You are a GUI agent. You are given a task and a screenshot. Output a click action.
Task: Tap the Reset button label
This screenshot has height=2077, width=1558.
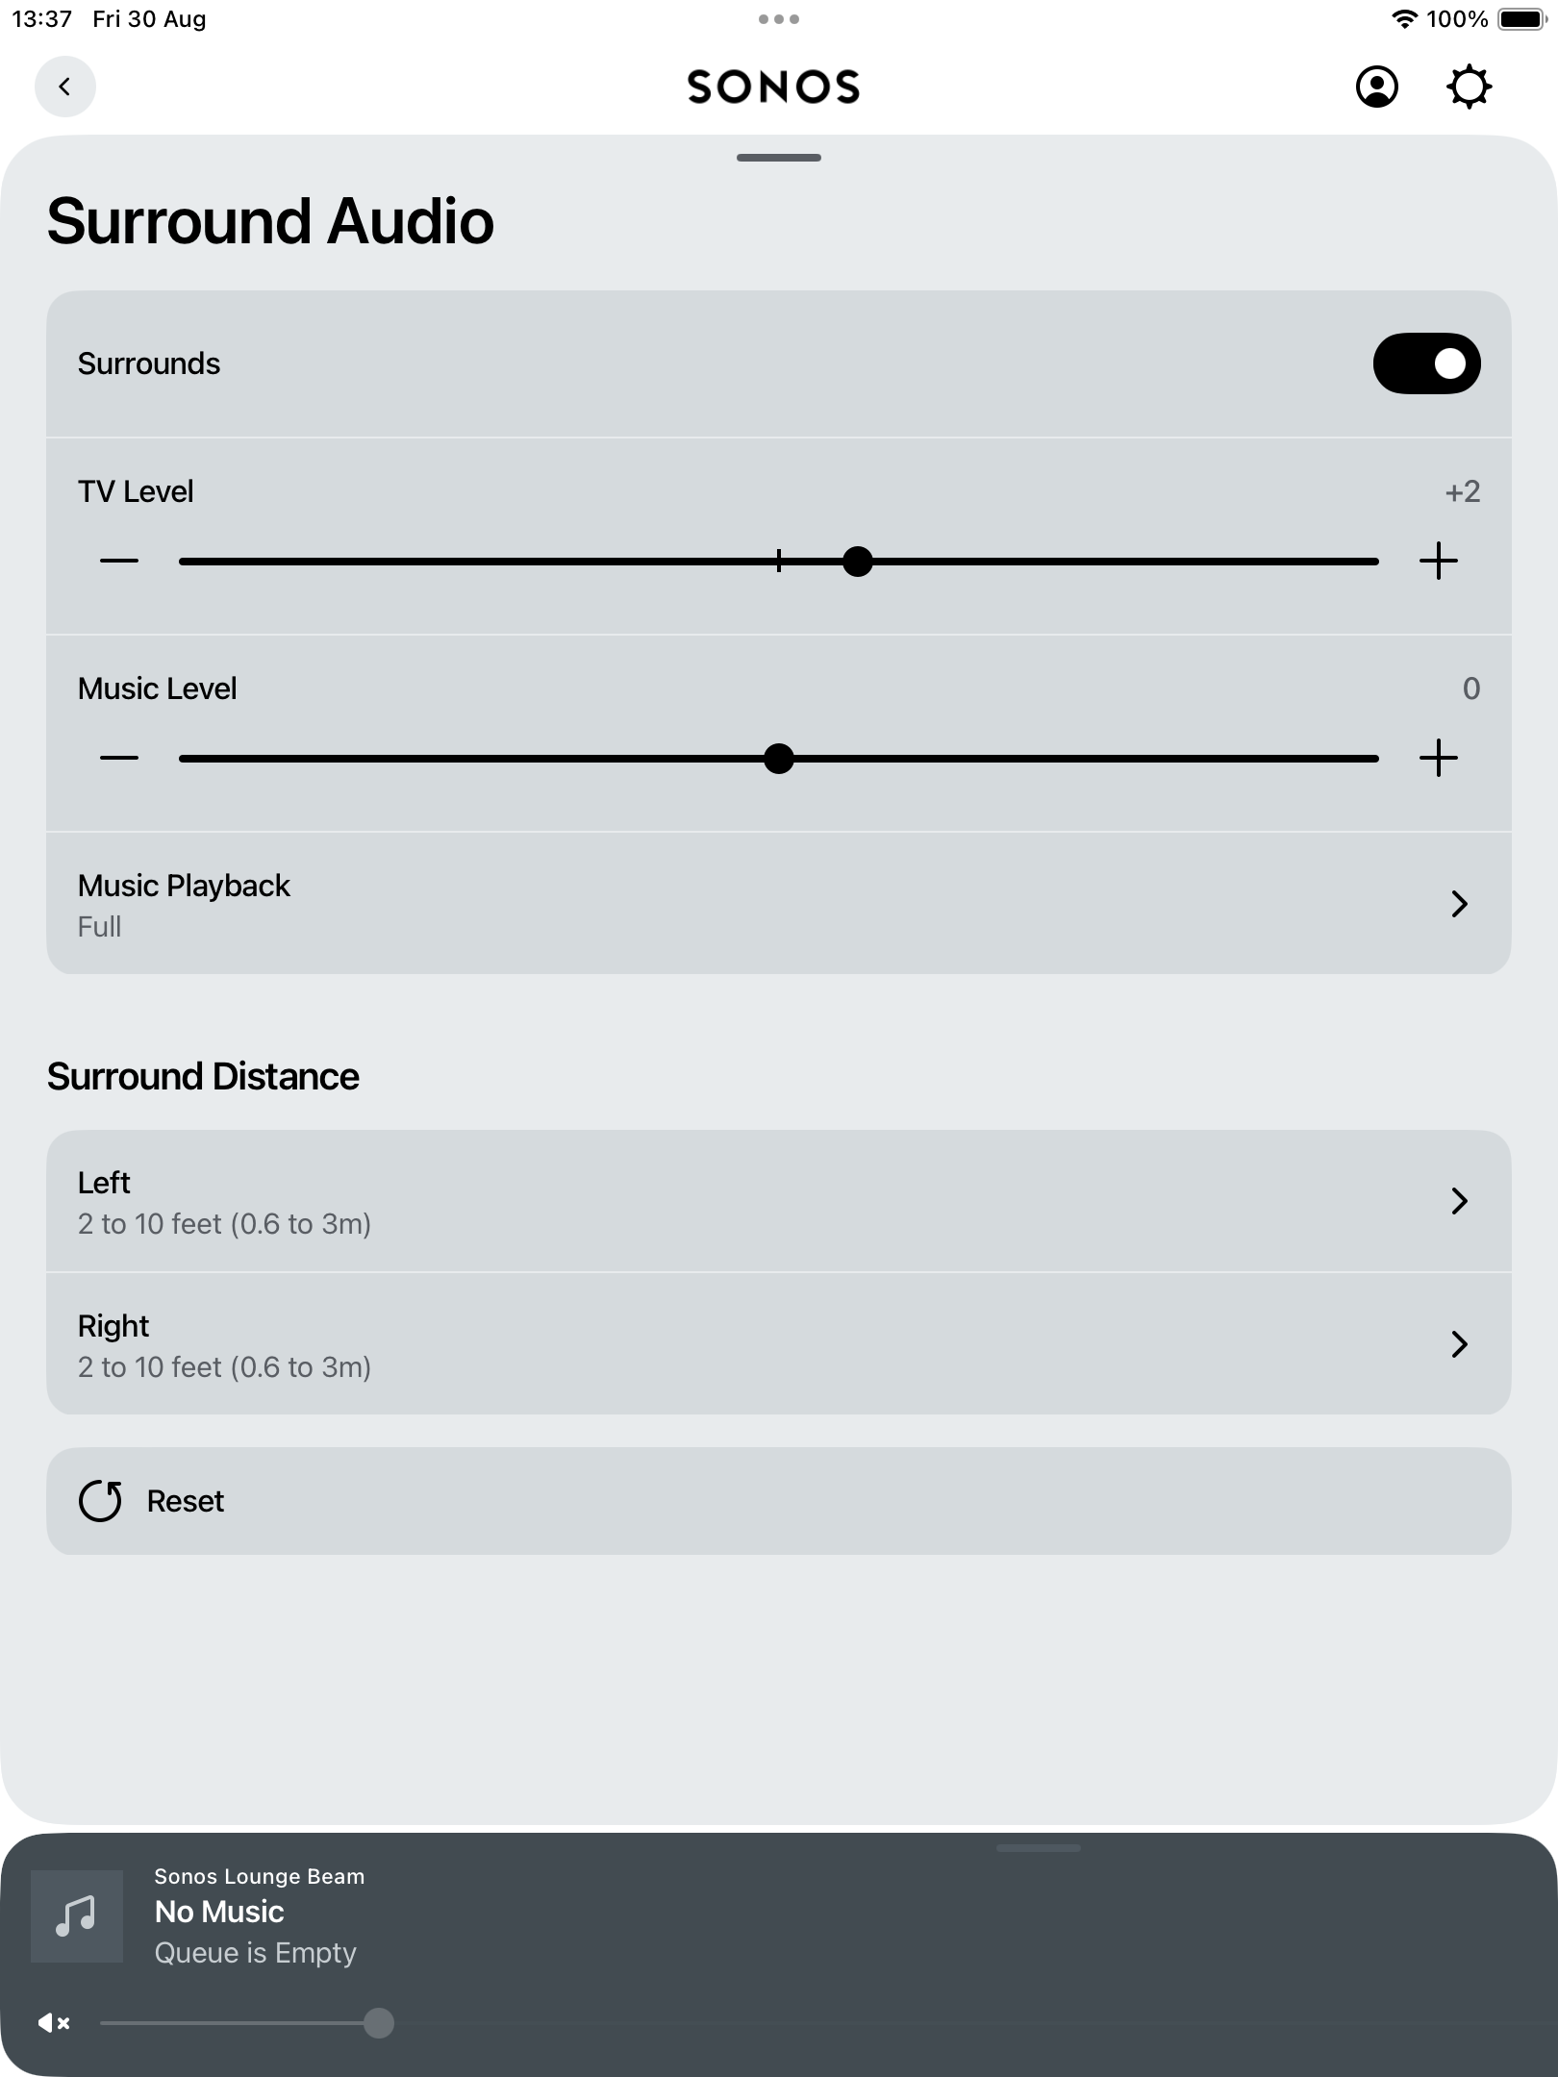[185, 1500]
